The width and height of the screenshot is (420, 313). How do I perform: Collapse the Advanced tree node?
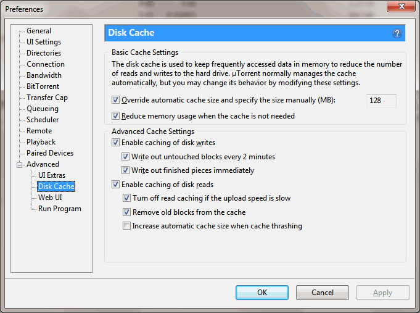pyautogui.click(x=19, y=165)
